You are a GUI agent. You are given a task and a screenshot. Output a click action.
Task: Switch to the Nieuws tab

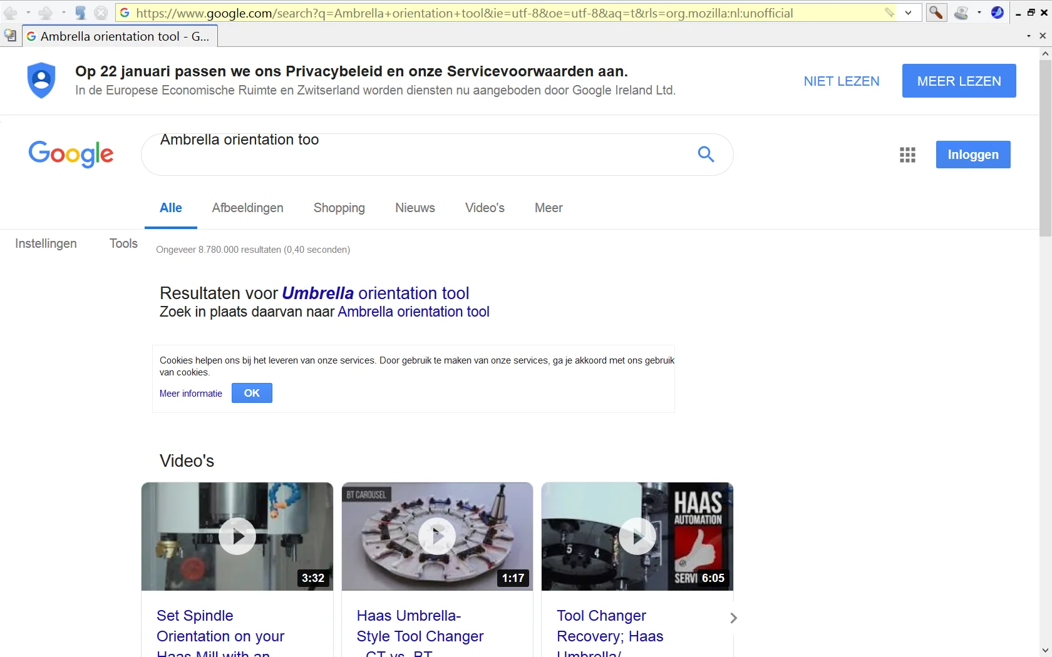tap(415, 208)
